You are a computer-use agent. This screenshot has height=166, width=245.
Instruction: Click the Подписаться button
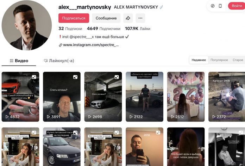click(x=74, y=18)
